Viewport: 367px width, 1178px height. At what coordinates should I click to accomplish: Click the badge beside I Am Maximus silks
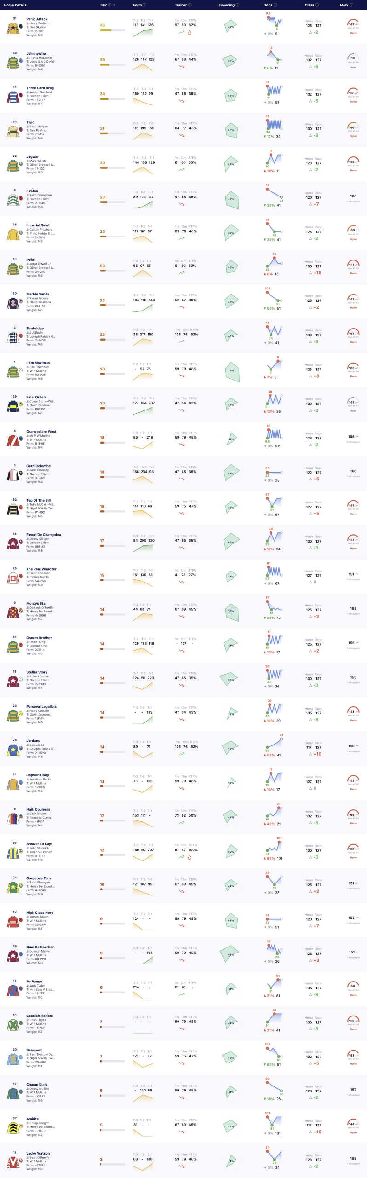21,370
